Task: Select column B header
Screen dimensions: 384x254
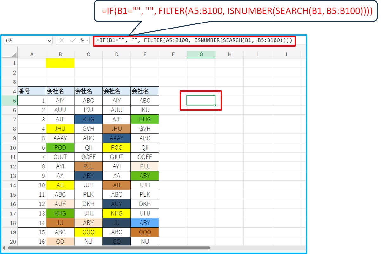Action: pos(60,55)
